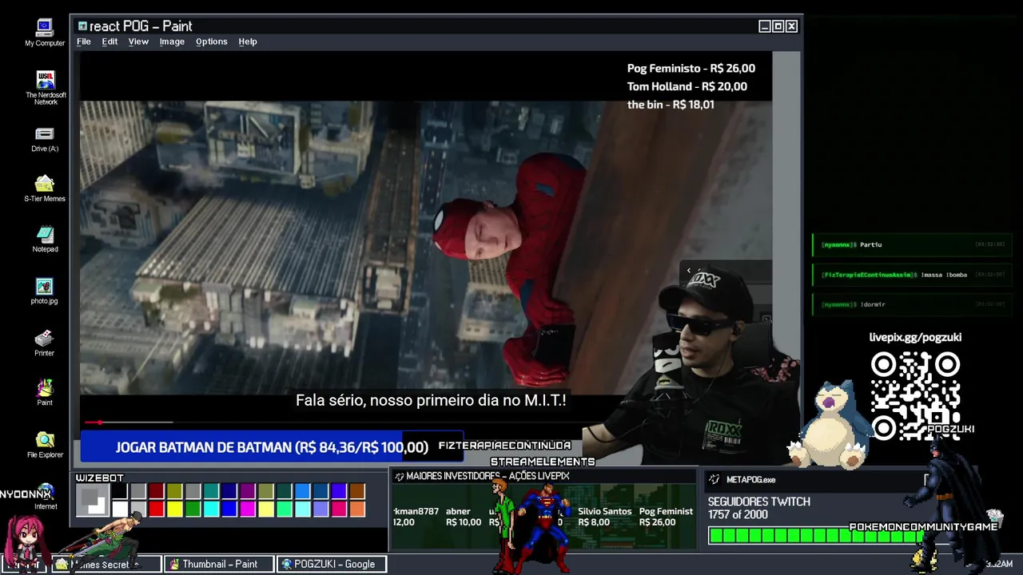Pick the teal color swatch
Image resolution: width=1023 pixels, height=575 pixels.
coord(211,491)
